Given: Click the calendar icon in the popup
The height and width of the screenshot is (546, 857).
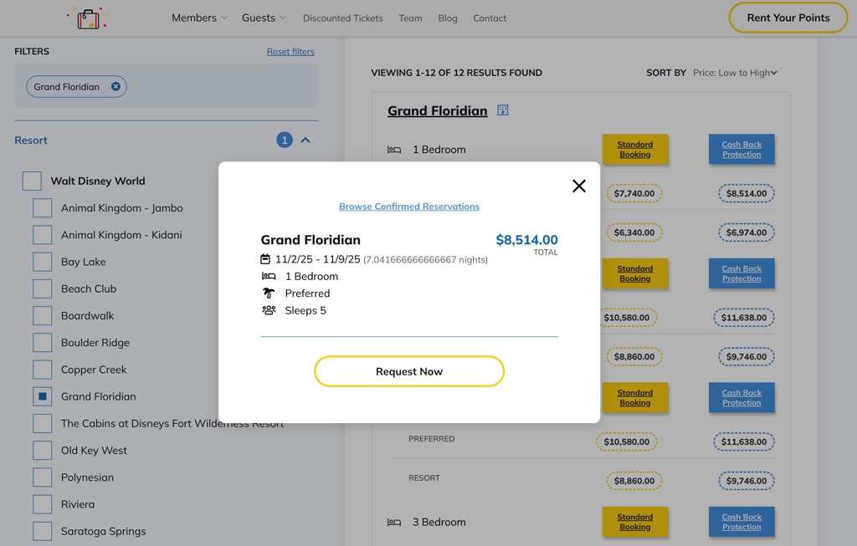Looking at the screenshot, I should [x=265, y=259].
